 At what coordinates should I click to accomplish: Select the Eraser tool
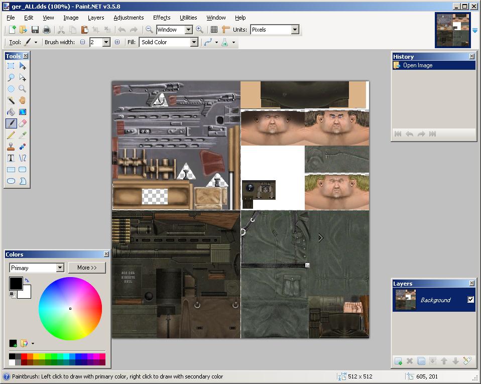[23, 123]
